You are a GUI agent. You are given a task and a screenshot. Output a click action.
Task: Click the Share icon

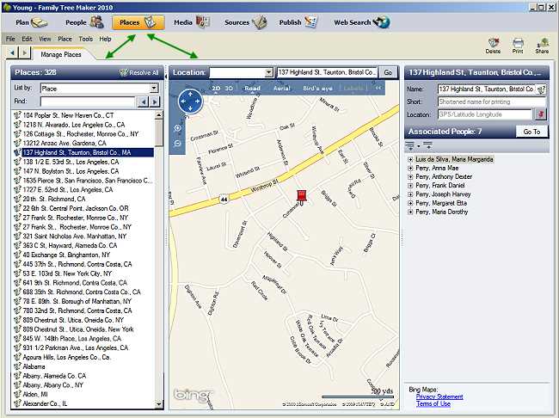[542, 46]
